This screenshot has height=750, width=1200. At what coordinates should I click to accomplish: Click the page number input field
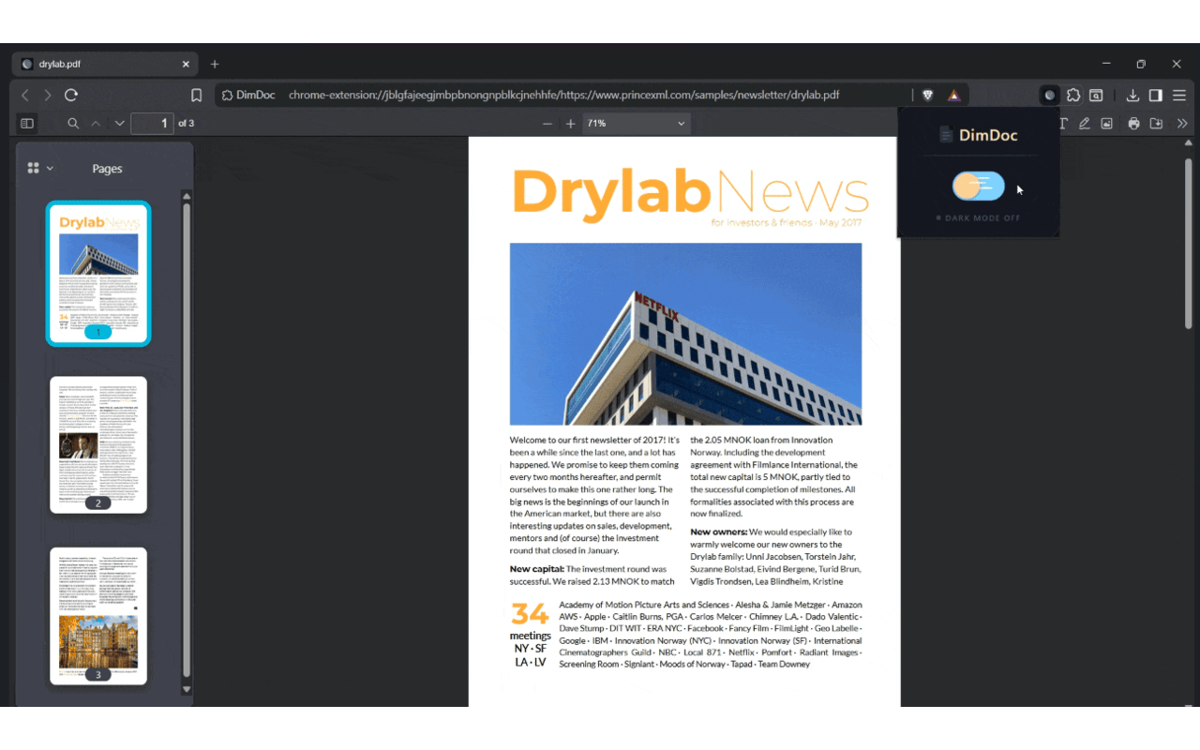[152, 124]
